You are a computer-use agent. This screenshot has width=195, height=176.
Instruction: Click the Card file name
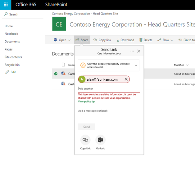coord(71,74)
